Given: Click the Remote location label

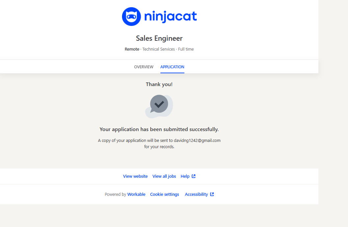Looking at the screenshot, I should tap(132, 49).
